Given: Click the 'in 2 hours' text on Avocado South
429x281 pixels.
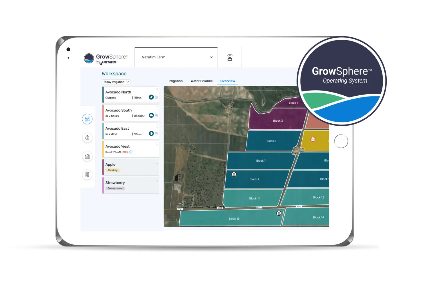Looking at the screenshot, I should click(x=112, y=116).
